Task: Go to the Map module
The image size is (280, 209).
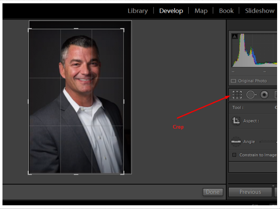Action: click(201, 11)
